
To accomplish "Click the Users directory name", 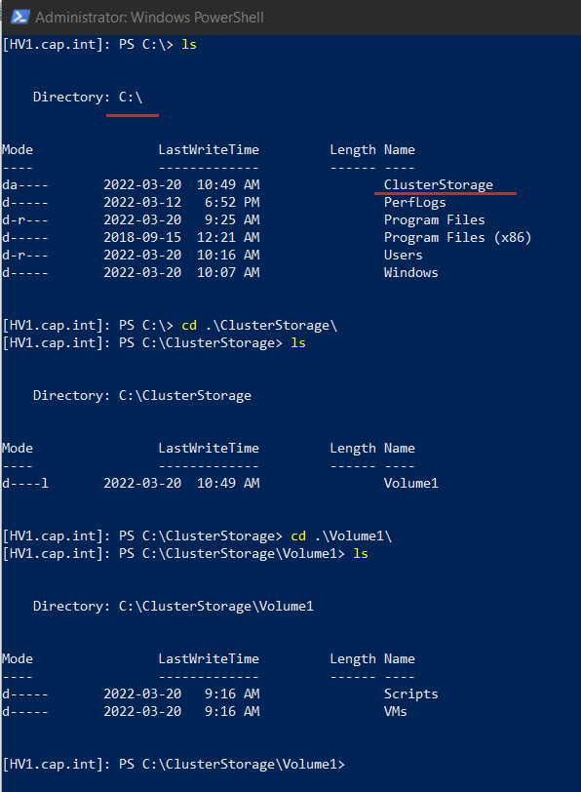I will (x=403, y=256).
